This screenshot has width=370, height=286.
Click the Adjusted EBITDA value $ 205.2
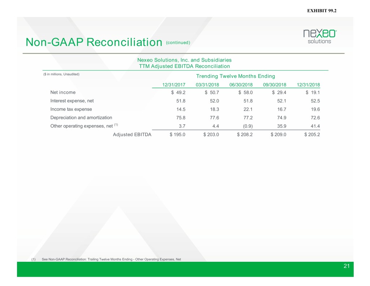309,135
